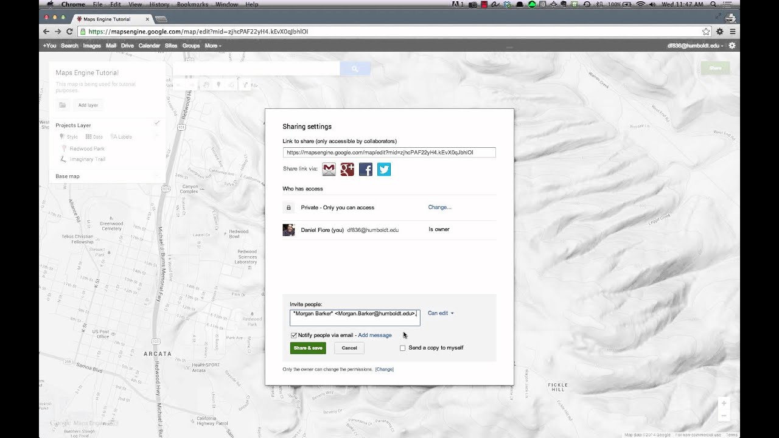Screen dimensions: 779x438
Task: Click the Add layer button
Action: click(x=88, y=105)
